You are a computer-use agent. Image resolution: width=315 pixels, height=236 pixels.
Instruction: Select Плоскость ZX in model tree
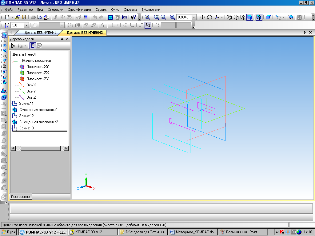(37, 73)
